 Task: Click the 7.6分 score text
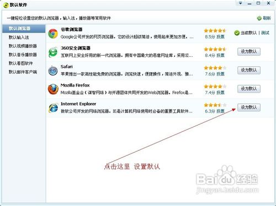pos(210,74)
